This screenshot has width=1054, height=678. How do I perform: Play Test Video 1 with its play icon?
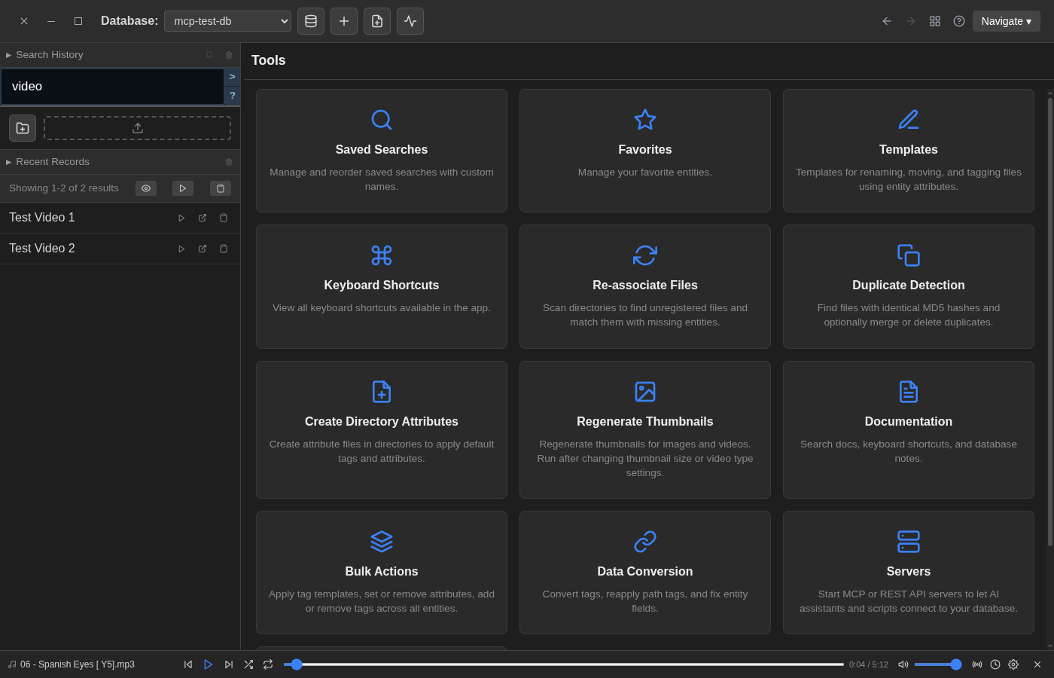coord(181,218)
